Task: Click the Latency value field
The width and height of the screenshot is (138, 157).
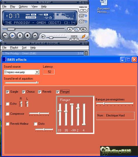Action: pyautogui.click(x=49, y=72)
